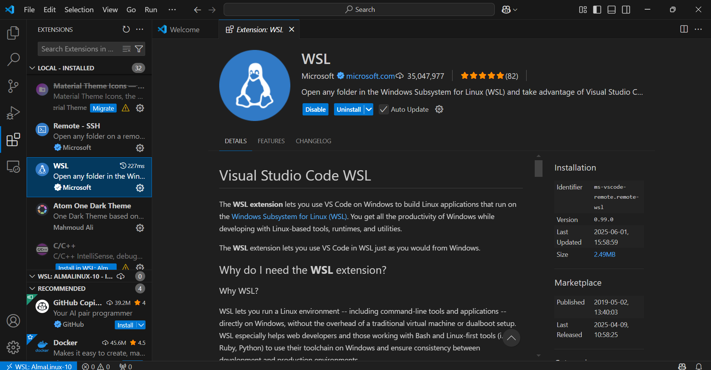This screenshot has width=711, height=370.
Task: Collapse the WSL: AlmaLinux-10 section
Action: pos(32,276)
